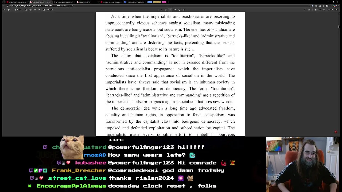Switch to the STALIN video browser tab

point(17,2)
